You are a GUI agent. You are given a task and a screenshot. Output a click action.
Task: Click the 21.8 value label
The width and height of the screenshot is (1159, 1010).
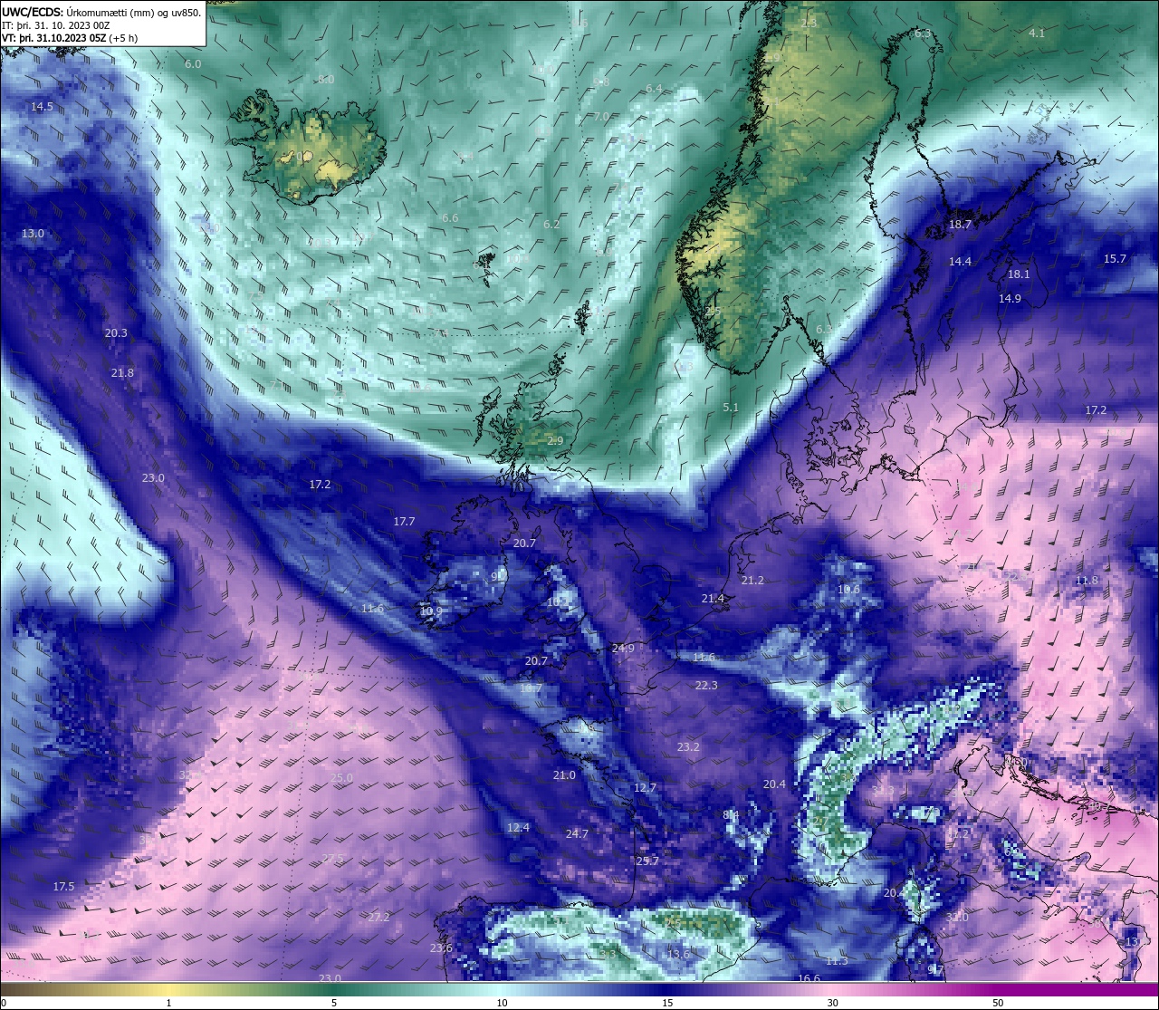[122, 373]
